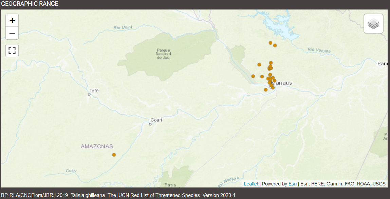
Task: Click the westernmost marker in the Manaus cluster
Action: (x=253, y=76)
